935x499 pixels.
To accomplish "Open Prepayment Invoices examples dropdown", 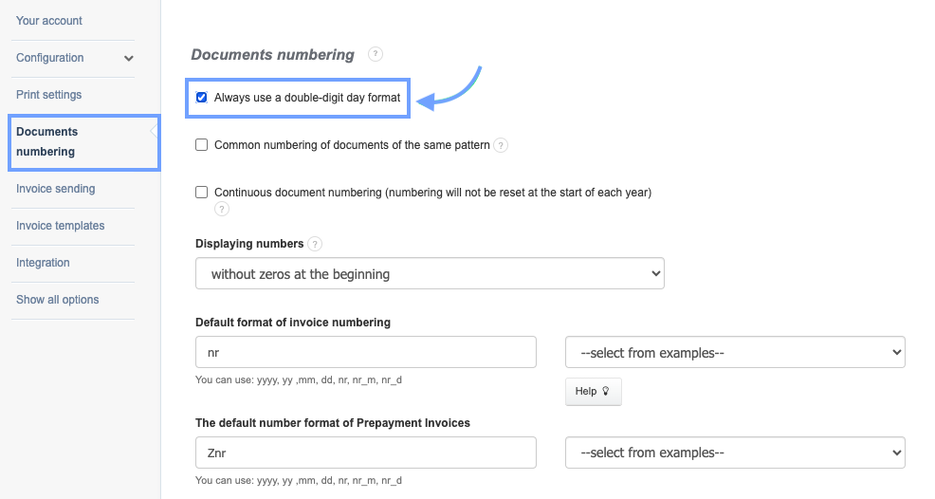I will pos(735,453).
